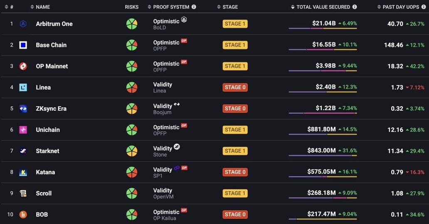429x224 pixels.
Task: Sort by Total Value Secured header
Action: (323, 7)
